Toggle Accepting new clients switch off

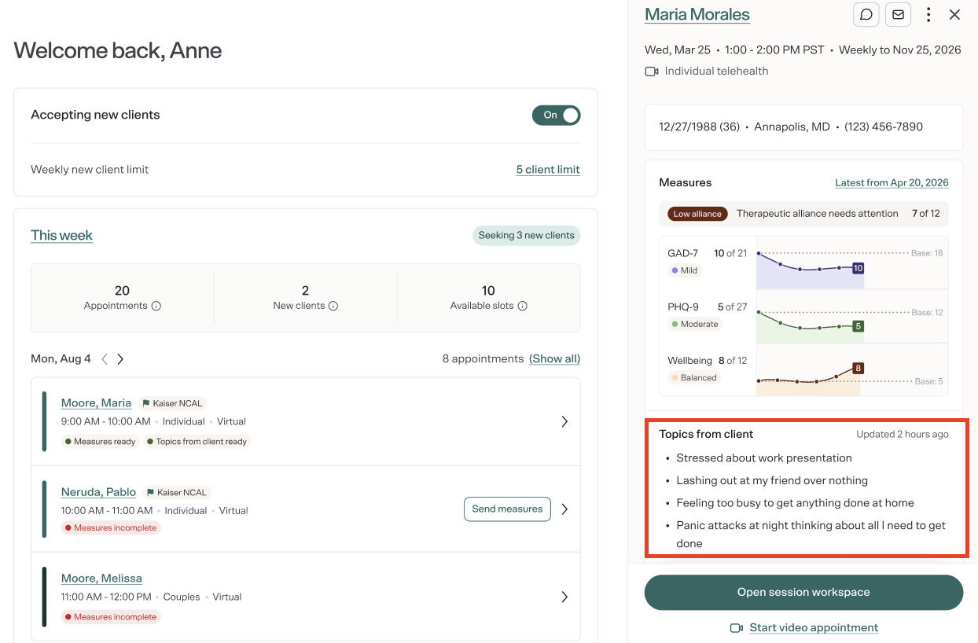click(557, 115)
